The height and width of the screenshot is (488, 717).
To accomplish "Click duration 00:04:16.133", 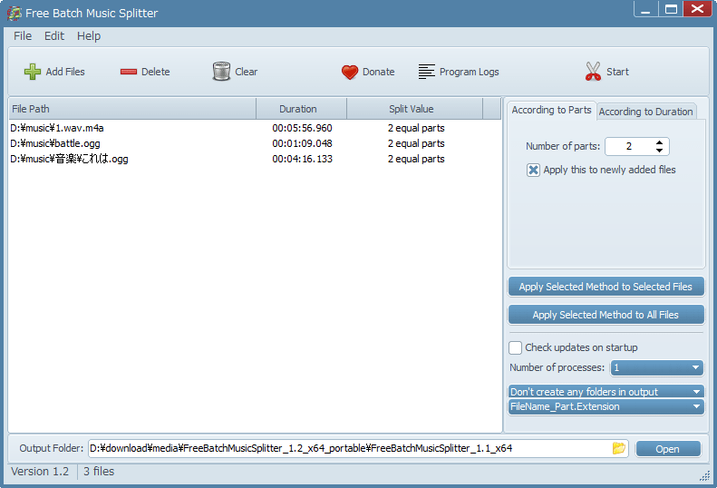I will pos(302,160).
